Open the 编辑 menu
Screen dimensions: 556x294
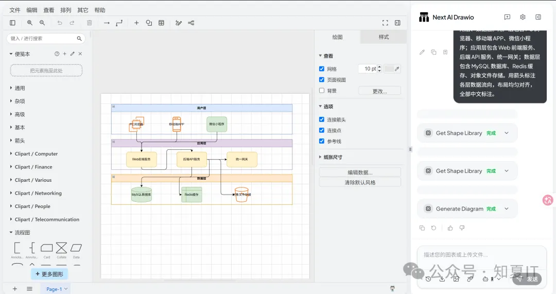coord(32,10)
